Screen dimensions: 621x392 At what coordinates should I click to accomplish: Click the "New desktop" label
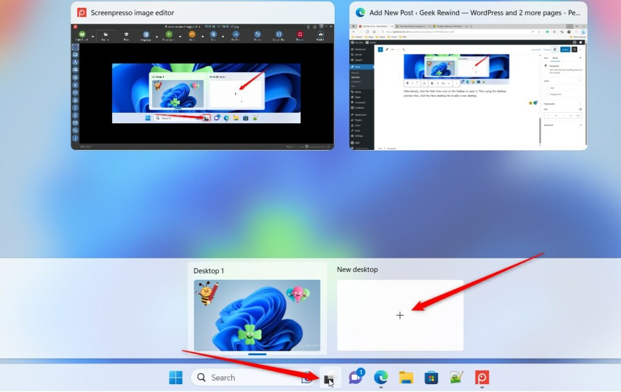point(358,269)
